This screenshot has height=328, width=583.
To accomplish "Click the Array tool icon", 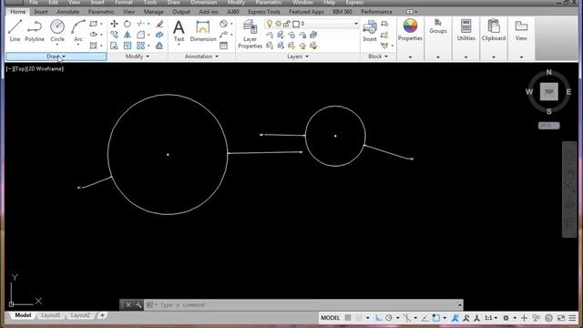I will click(140, 46).
